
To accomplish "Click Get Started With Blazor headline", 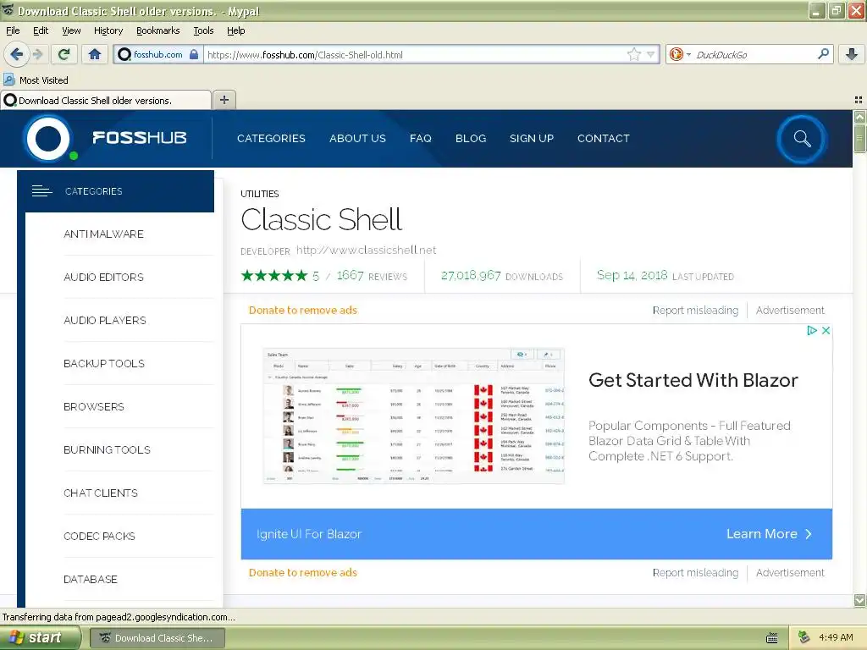I will point(693,380).
